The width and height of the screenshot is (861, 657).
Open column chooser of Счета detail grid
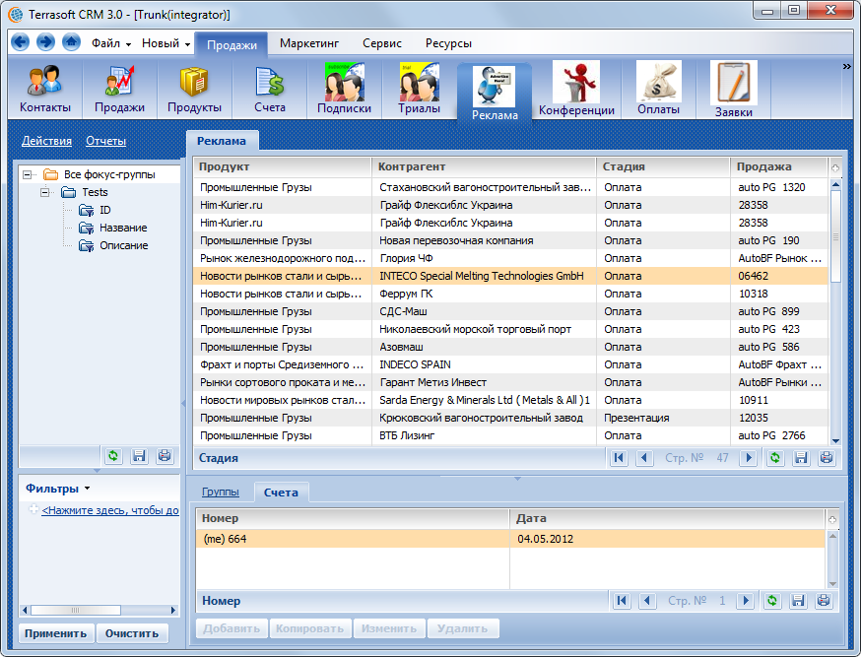tap(832, 519)
